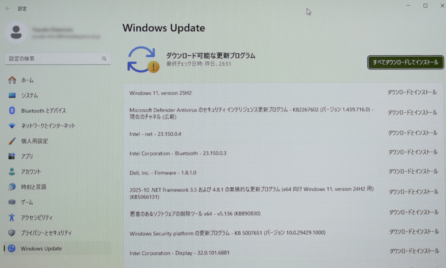The height and width of the screenshot is (268, 446).
Task: Select the システム monitor icon
Action: pos(12,96)
